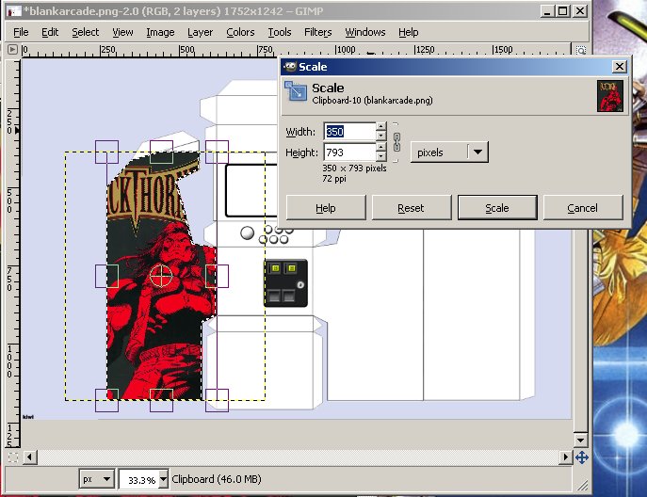647x497 pixels.
Task: Open the Colors menu
Action: pyautogui.click(x=240, y=32)
